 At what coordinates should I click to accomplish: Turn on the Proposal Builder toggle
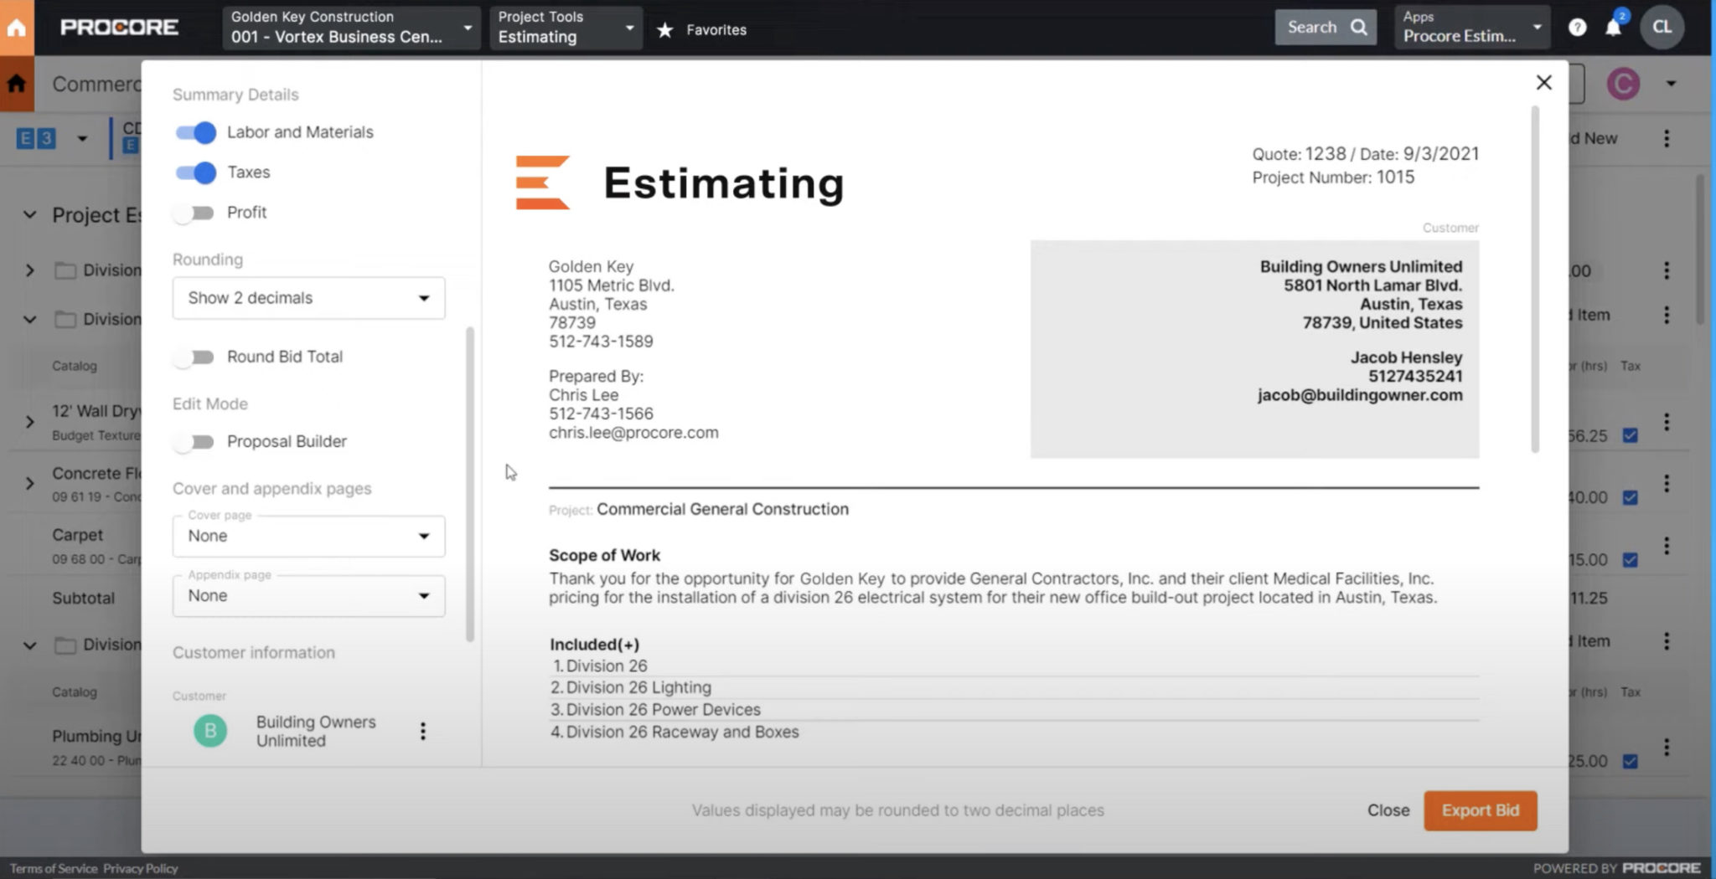194,441
